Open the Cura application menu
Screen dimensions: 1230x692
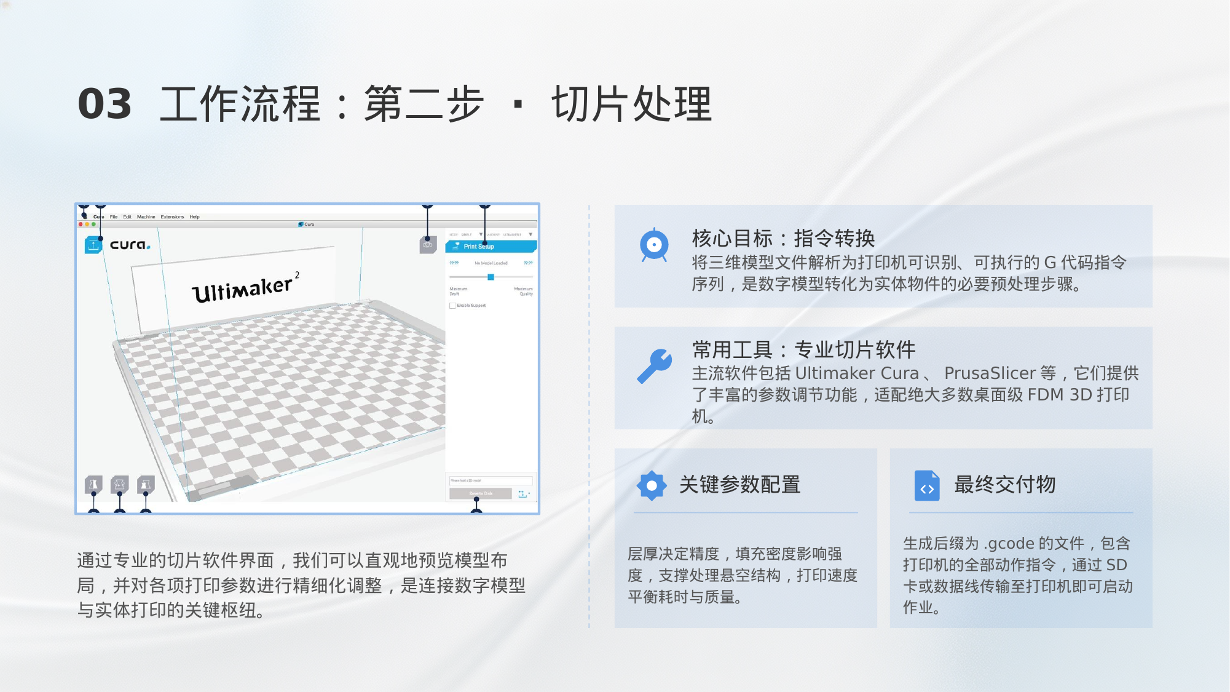coord(98,217)
